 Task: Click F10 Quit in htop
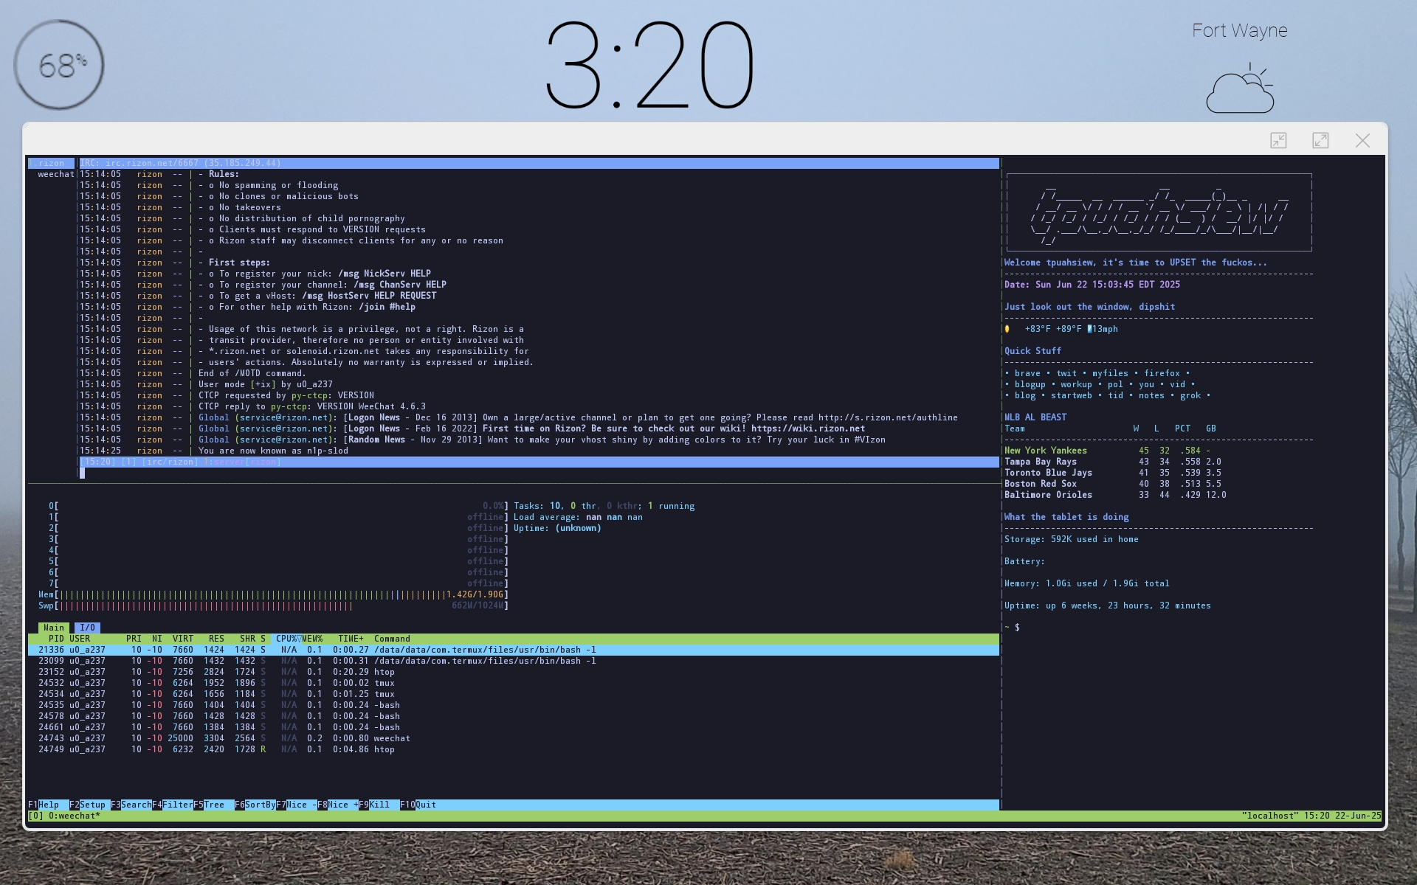click(418, 805)
